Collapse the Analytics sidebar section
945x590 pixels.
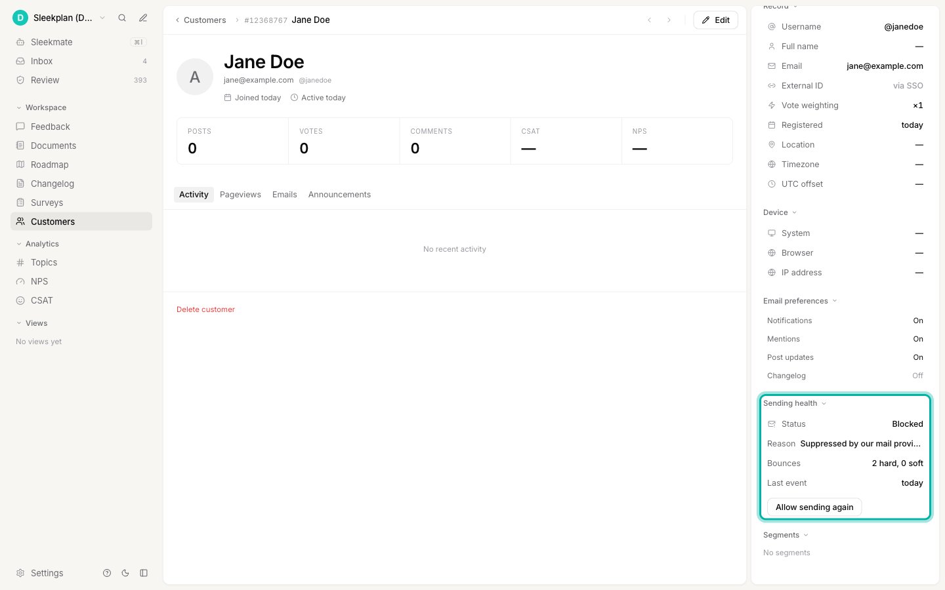pos(37,244)
